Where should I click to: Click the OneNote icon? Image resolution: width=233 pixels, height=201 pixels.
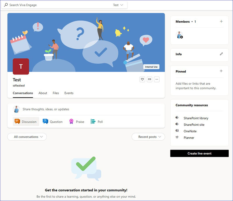[177, 131]
